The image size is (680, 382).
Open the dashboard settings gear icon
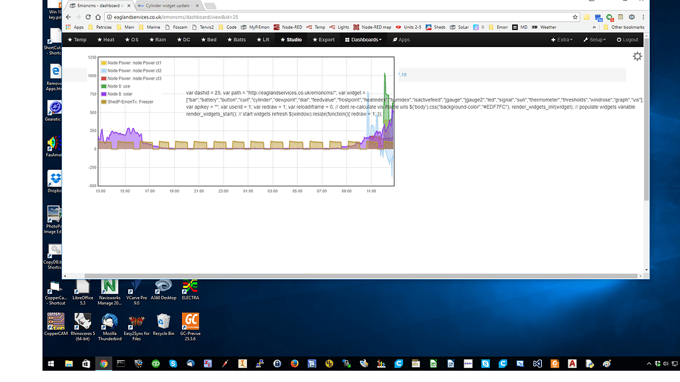(x=637, y=56)
